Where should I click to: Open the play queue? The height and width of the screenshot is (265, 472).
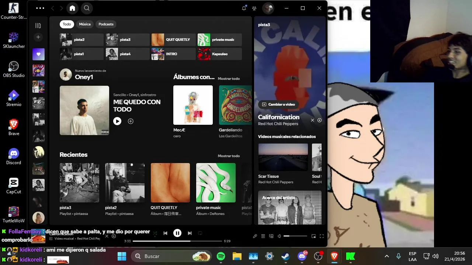pos(263,236)
